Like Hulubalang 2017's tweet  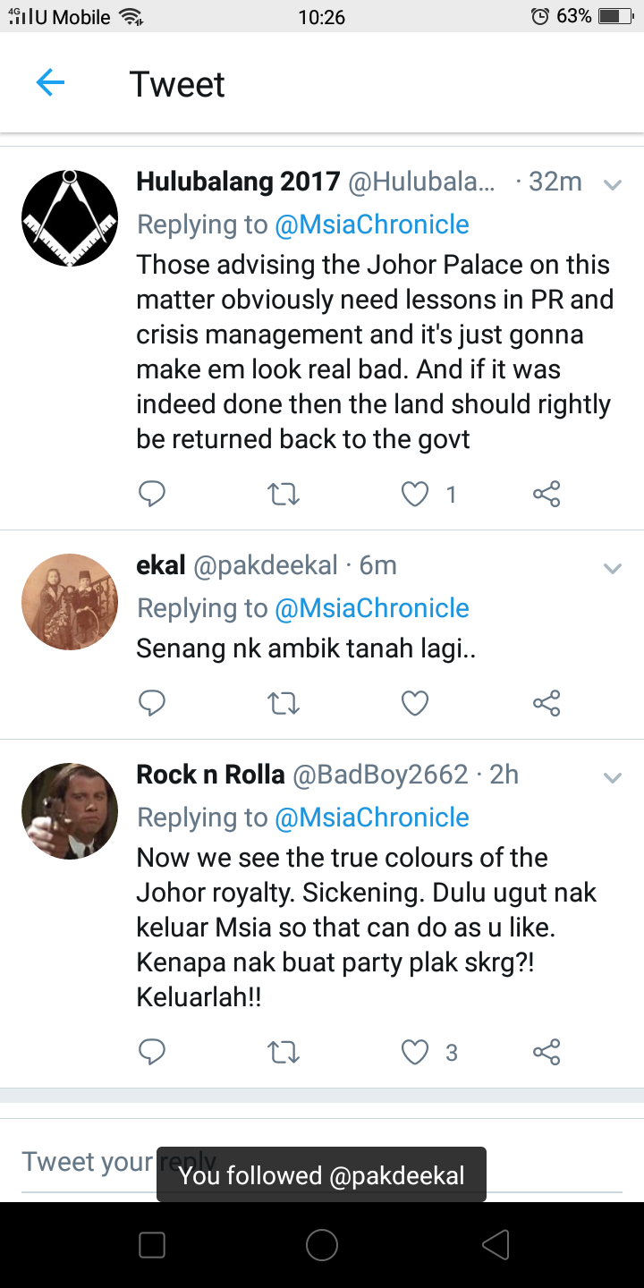(x=415, y=494)
